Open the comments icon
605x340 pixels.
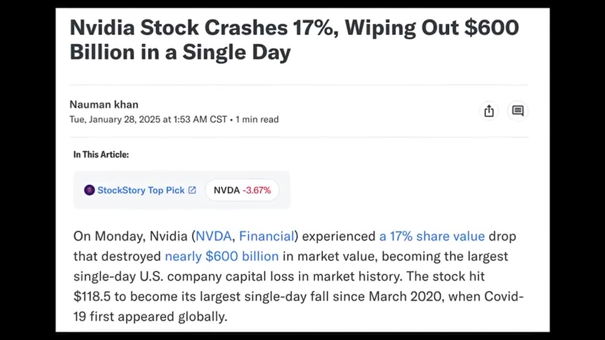pos(518,111)
